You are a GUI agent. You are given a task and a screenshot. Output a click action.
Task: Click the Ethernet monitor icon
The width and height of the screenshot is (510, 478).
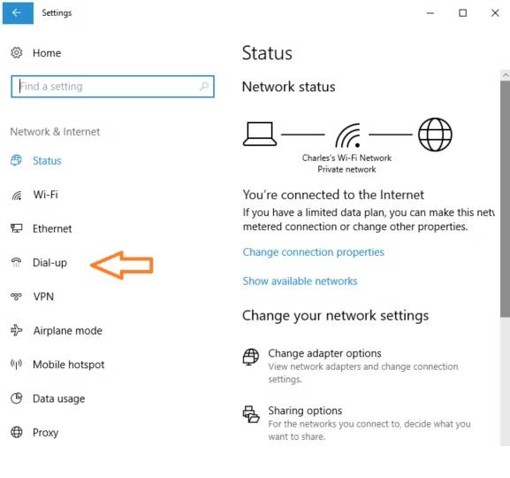click(16, 228)
